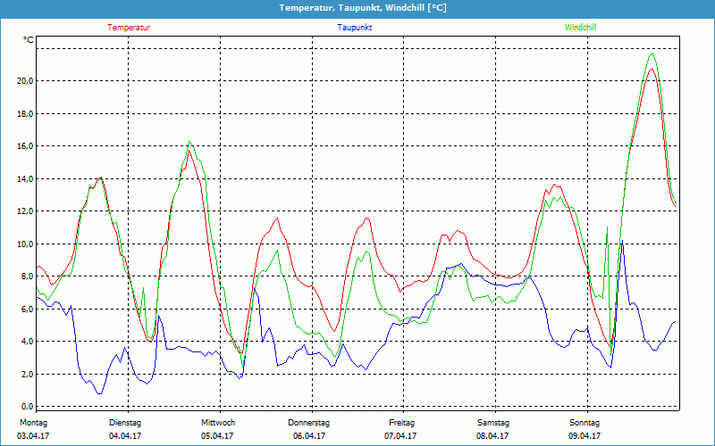Viewport: 715px width, 446px height.
Task: Click the '2,0' y-axis value
Action: coord(27,374)
